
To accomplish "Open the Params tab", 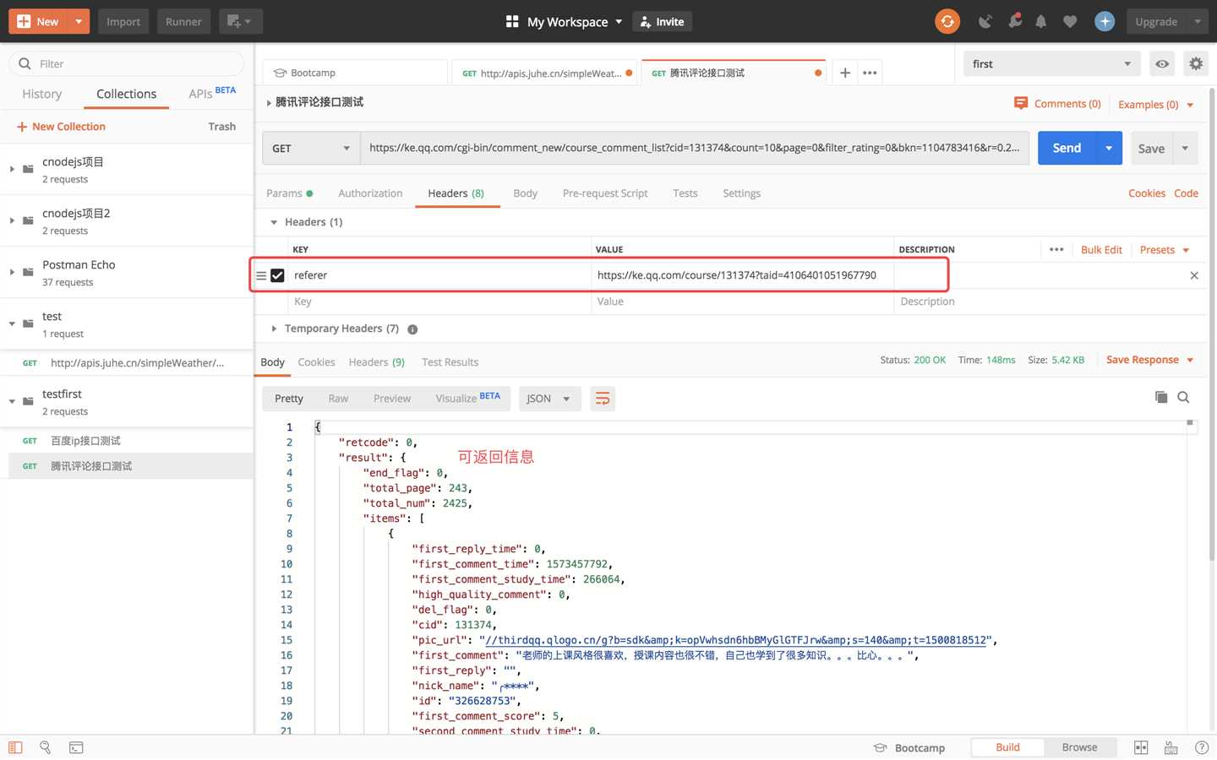I will pos(289,193).
